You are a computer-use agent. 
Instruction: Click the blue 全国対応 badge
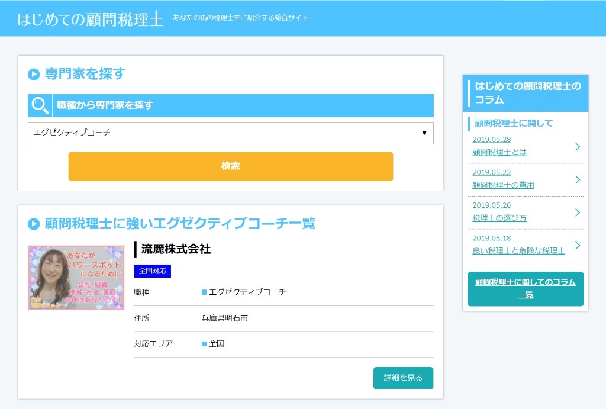coord(152,271)
